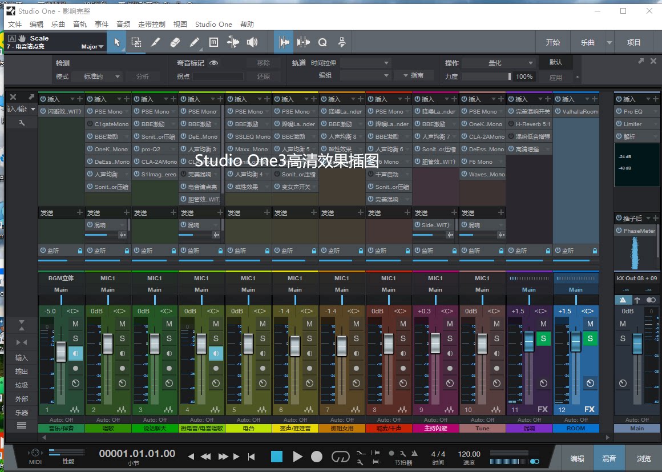
Task: Click the stop button in transport
Action: pos(277,457)
